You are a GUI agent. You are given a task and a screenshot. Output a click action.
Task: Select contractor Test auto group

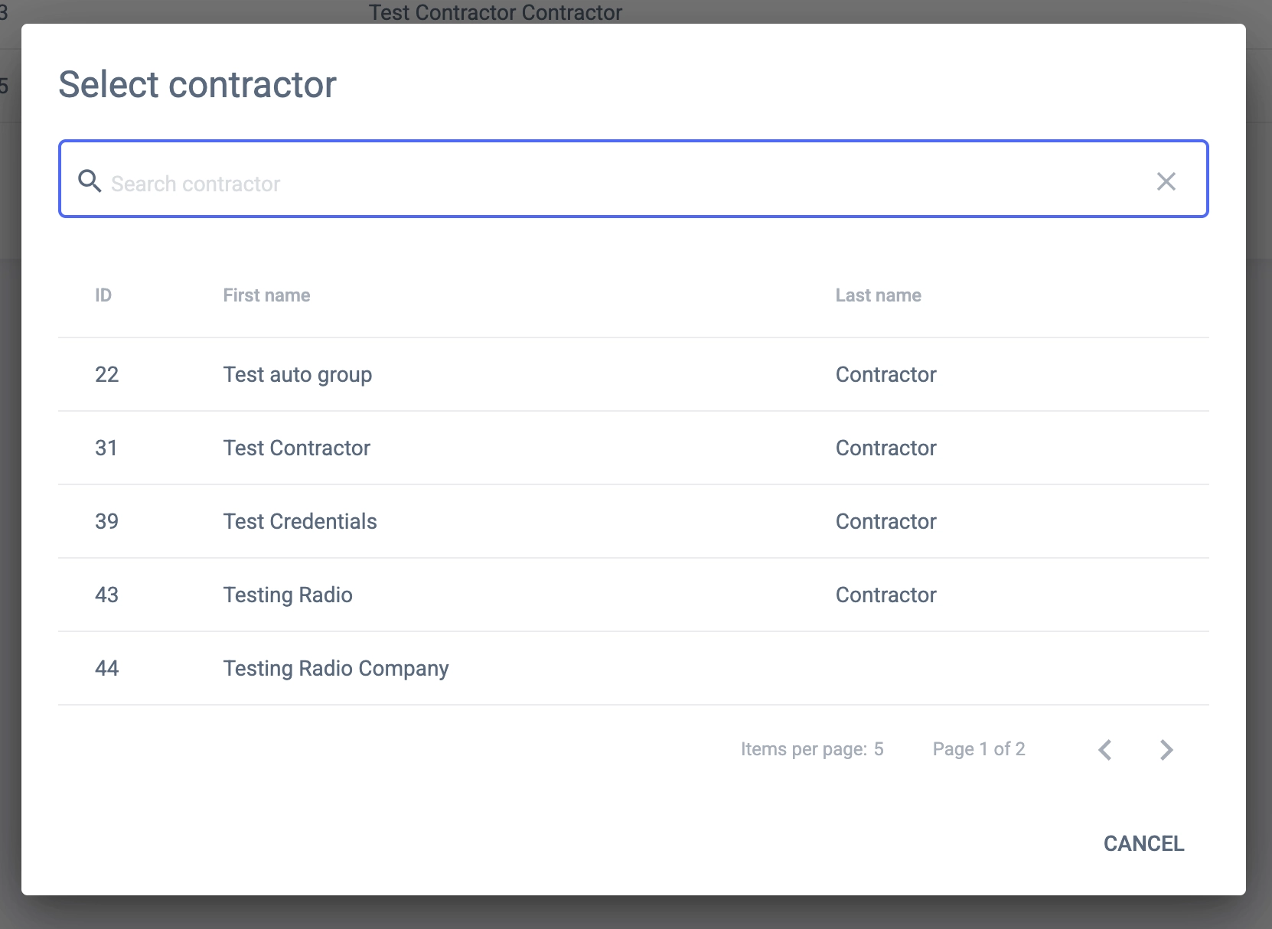298,375
